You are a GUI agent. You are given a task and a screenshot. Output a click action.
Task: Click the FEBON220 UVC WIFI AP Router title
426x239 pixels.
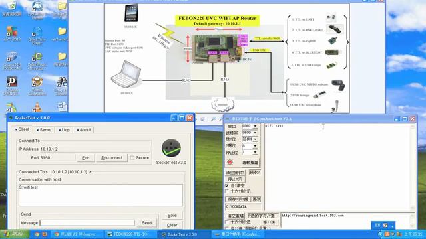[x=217, y=18]
